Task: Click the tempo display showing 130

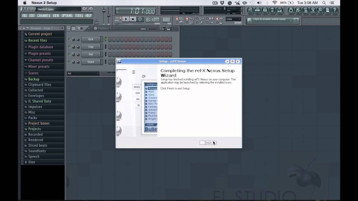Action: point(153,19)
